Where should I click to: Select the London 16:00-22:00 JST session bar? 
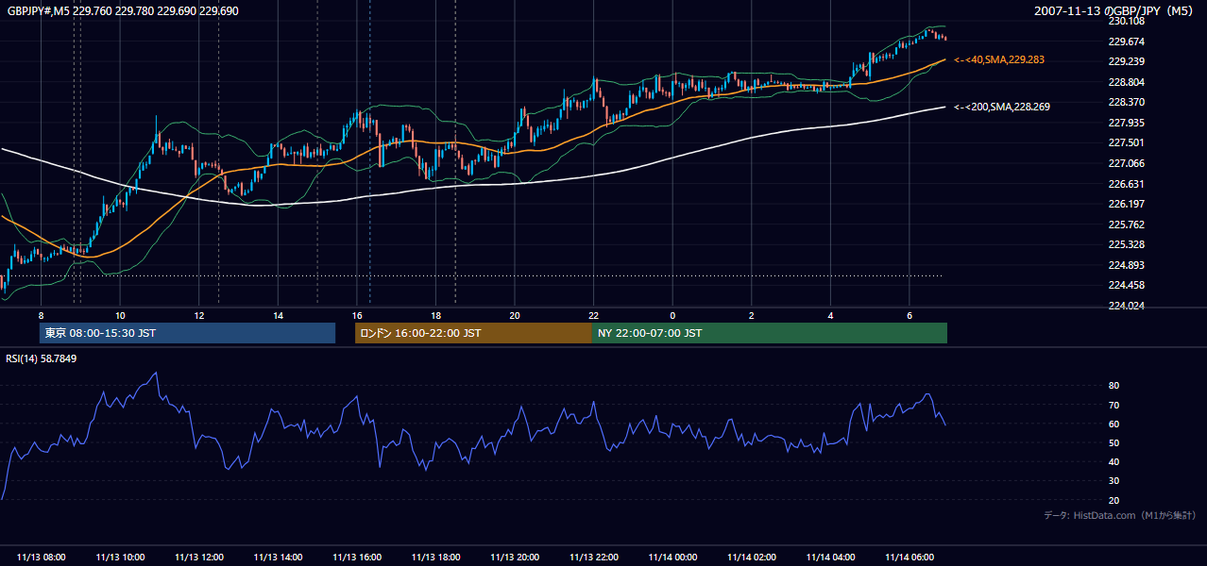(473, 333)
